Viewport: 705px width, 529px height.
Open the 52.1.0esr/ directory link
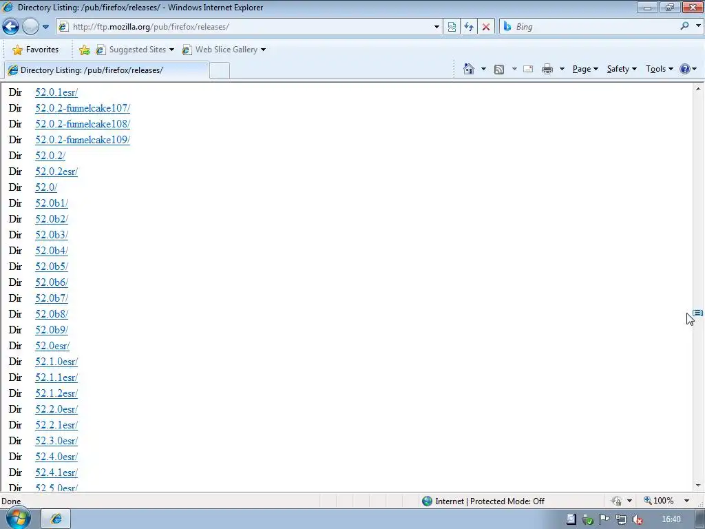coord(56,362)
